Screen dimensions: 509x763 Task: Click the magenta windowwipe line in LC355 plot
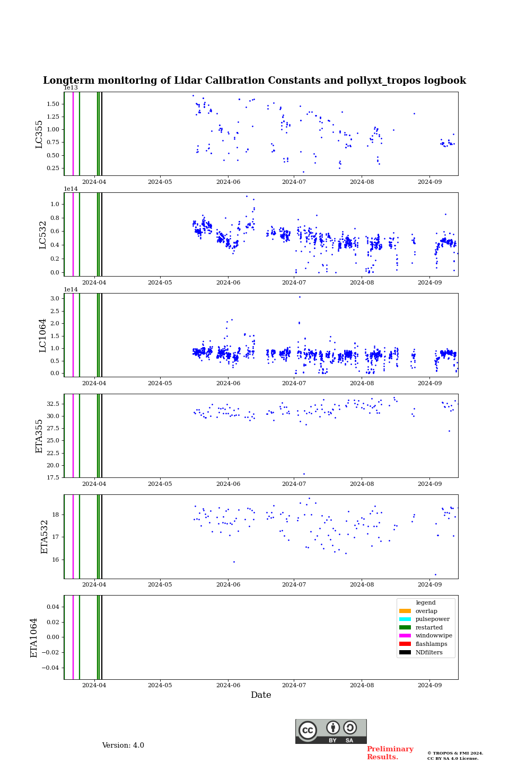[x=73, y=134]
